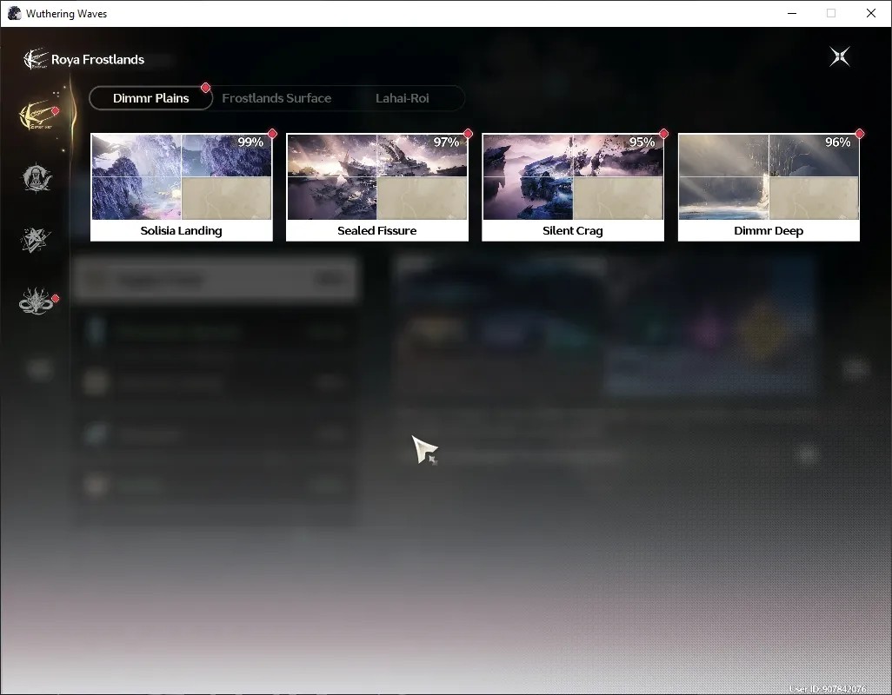The height and width of the screenshot is (695, 892).
Task: Open the dragon-head emblem in the sidebar
Action: [x=37, y=301]
